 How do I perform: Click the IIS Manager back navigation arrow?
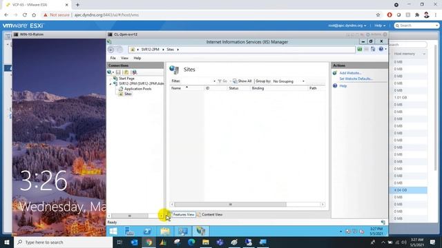[x=111, y=50]
